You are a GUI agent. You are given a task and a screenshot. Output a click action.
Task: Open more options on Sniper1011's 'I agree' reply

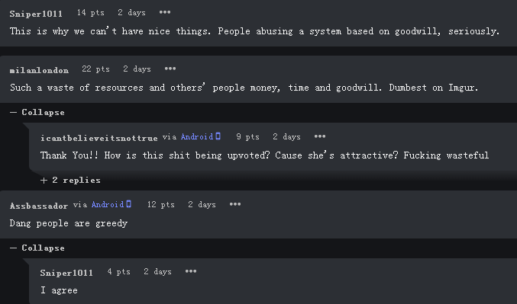[x=191, y=271]
